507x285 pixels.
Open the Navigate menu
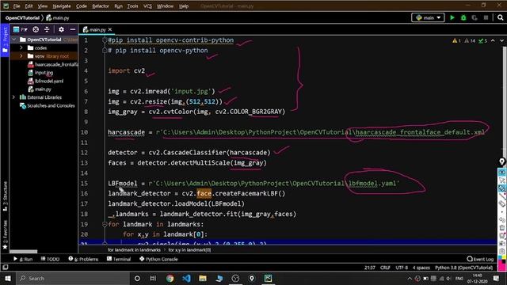click(62, 6)
